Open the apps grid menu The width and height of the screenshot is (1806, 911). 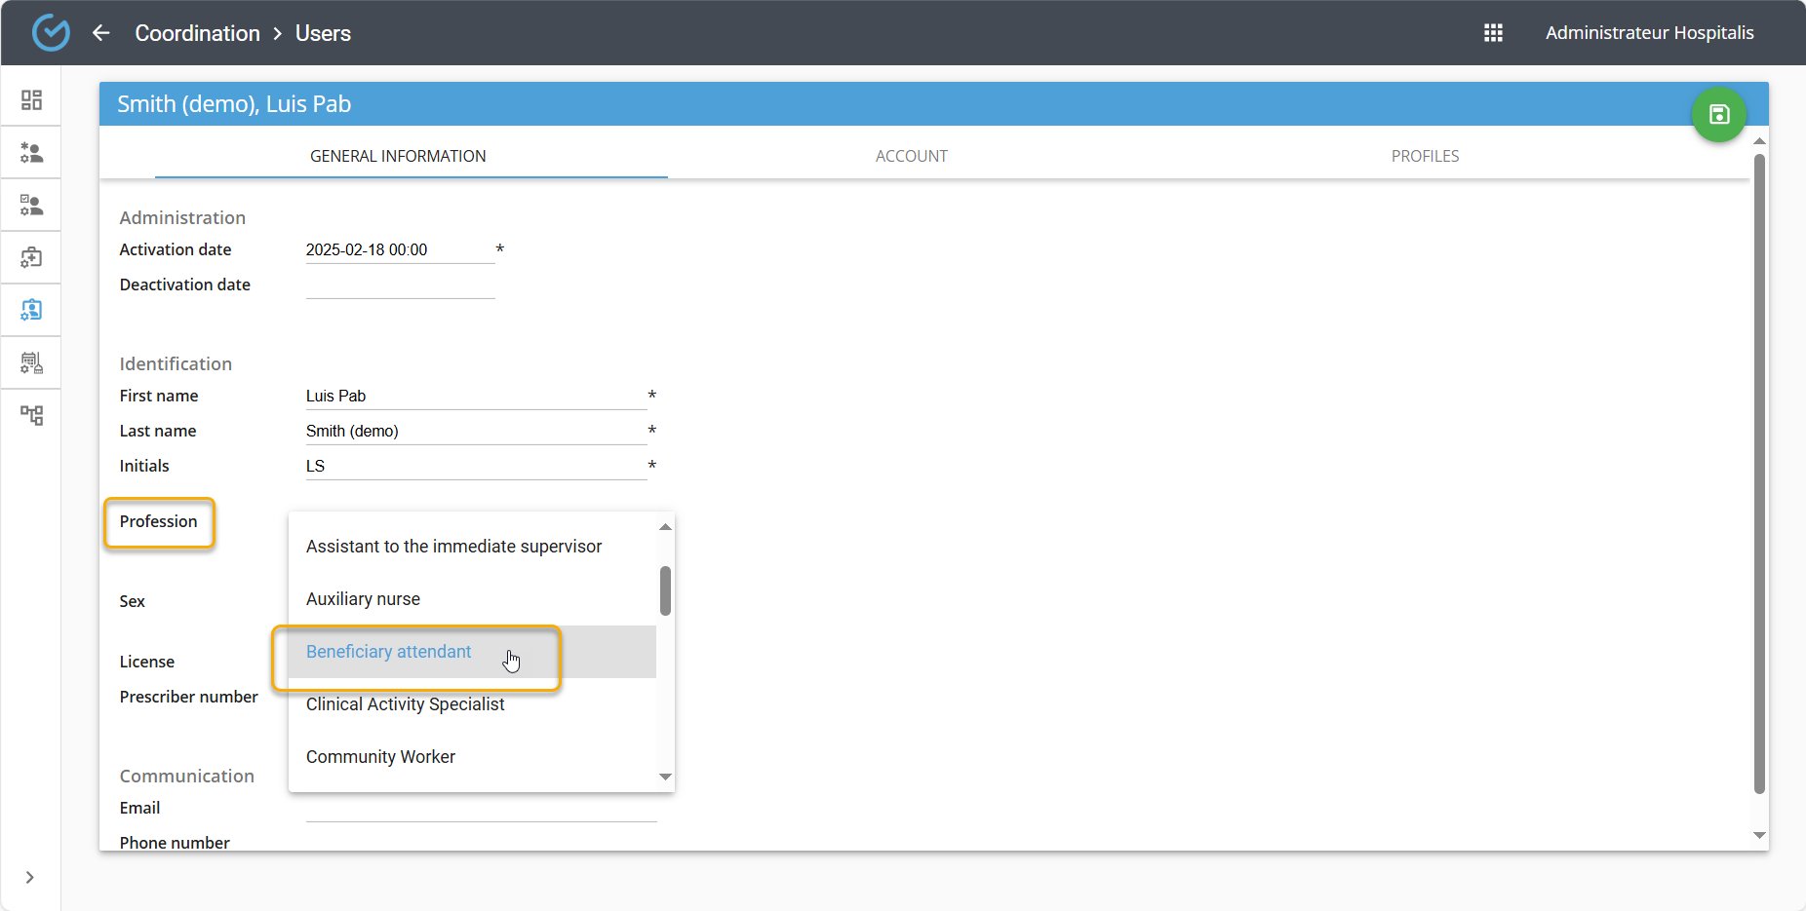pyautogui.click(x=1493, y=33)
